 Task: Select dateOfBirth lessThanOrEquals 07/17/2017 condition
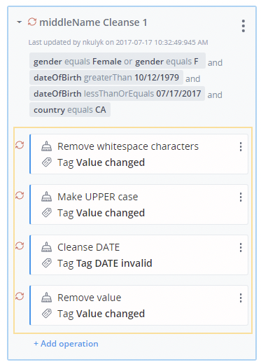pyautogui.click(x=117, y=94)
